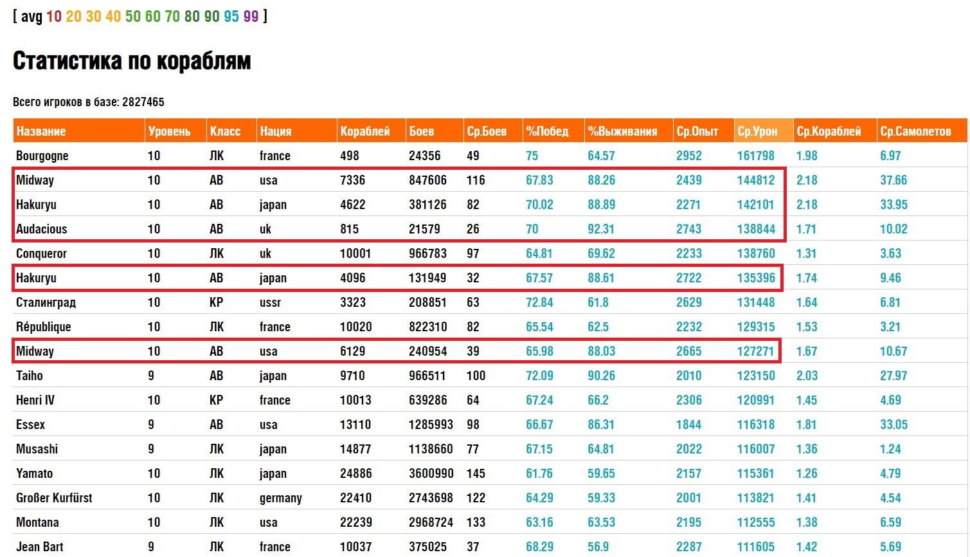Viewport: 970px width, 557px height.
Task: Click Conqueror's average damage value 138760
Action: point(756,253)
